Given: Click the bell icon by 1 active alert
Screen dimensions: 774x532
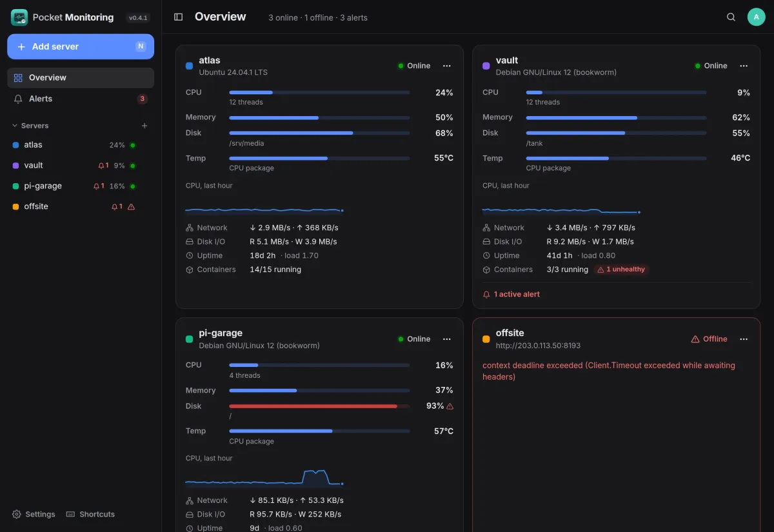Looking at the screenshot, I should tap(486, 295).
